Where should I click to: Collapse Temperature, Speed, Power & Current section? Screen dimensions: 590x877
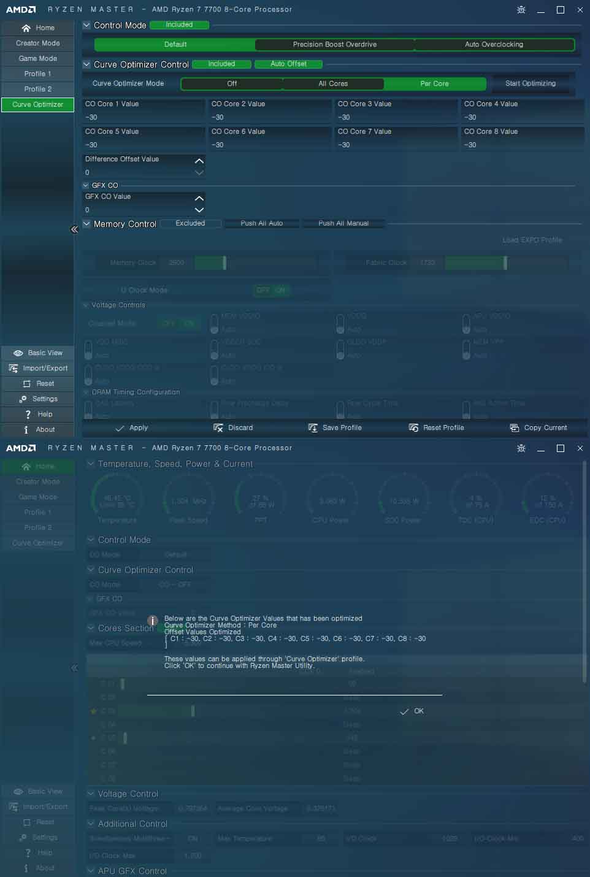91,464
